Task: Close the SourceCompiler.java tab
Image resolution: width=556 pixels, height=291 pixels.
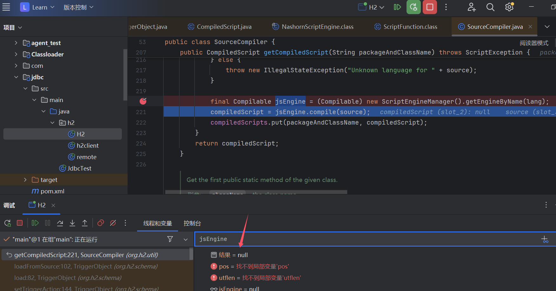Action: pyautogui.click(x=530, y=27)
